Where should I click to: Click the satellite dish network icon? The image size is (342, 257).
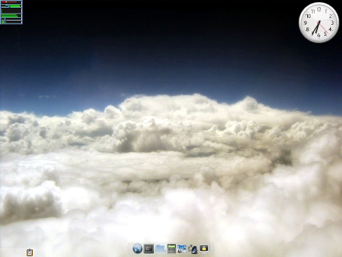pos(193,249)
